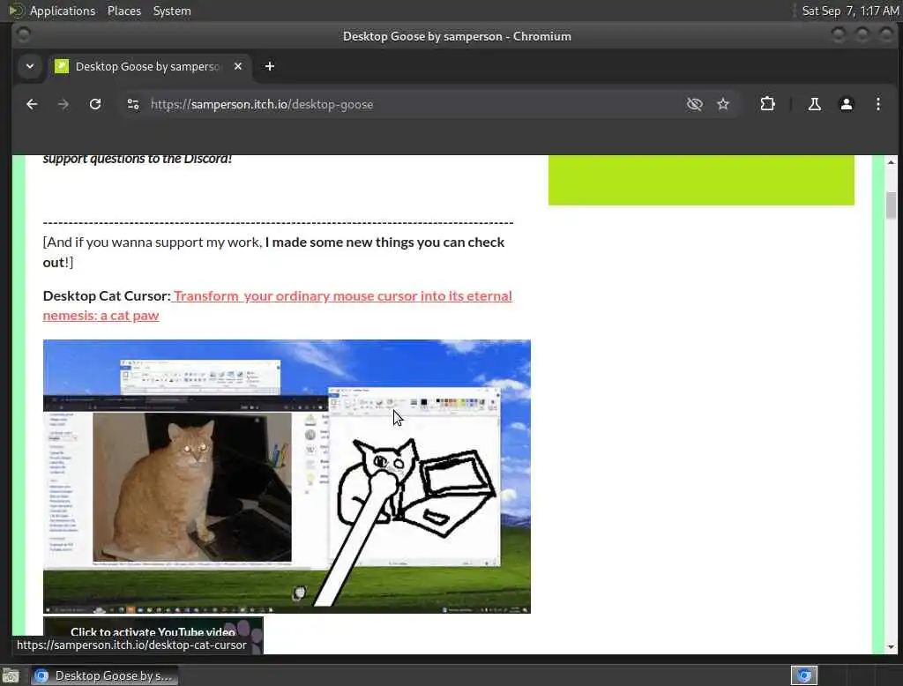This screenshot has width=903, height=686.
Task: Click the page vertical scrollbar thumb
Action: point(891,205)
